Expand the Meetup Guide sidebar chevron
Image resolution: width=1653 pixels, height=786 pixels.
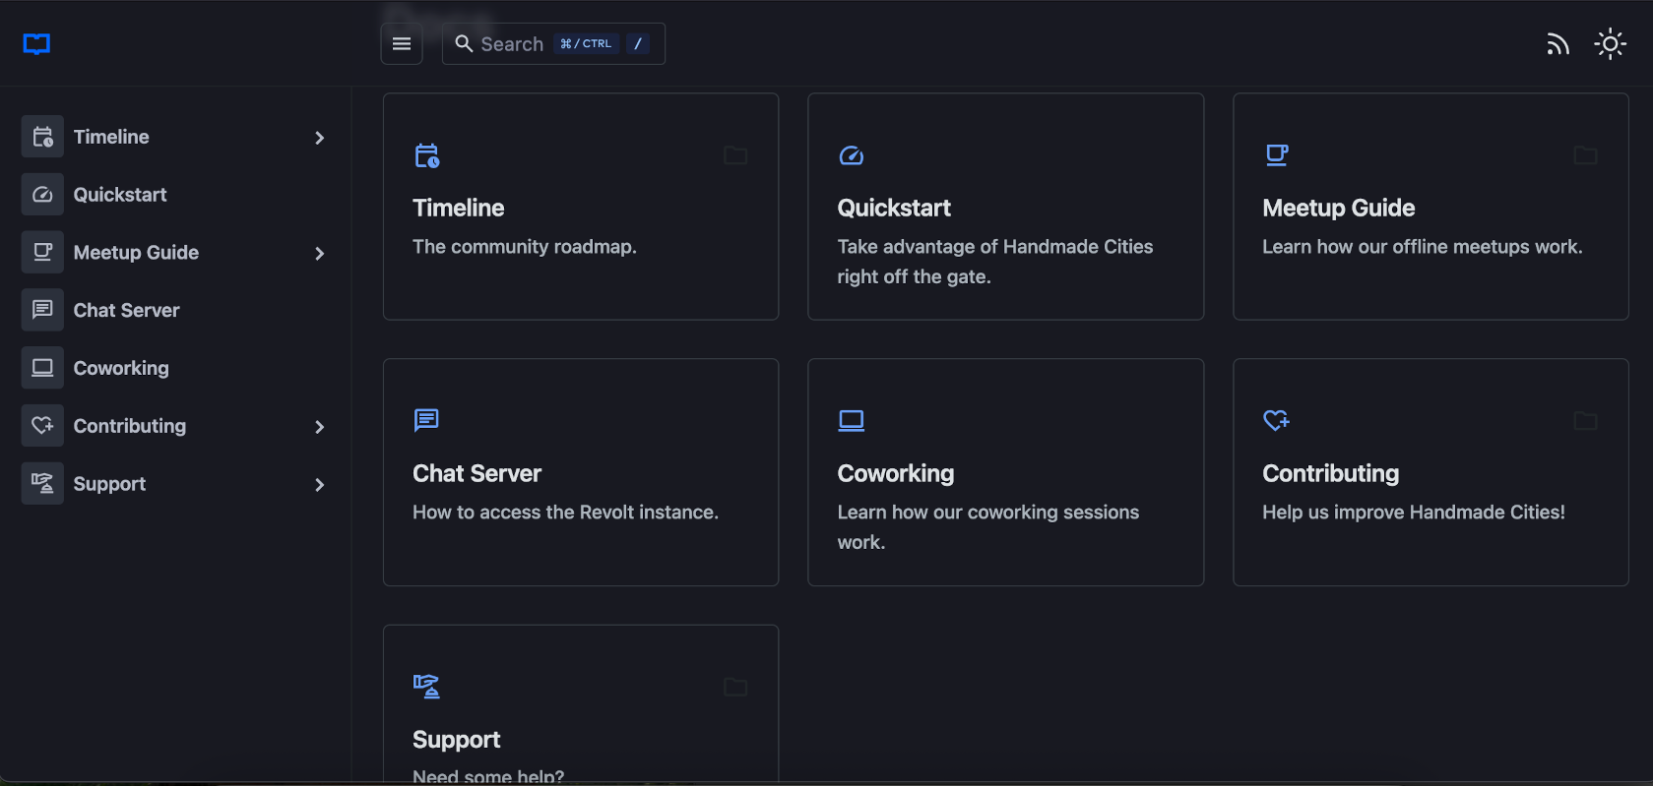pos(319,254)
